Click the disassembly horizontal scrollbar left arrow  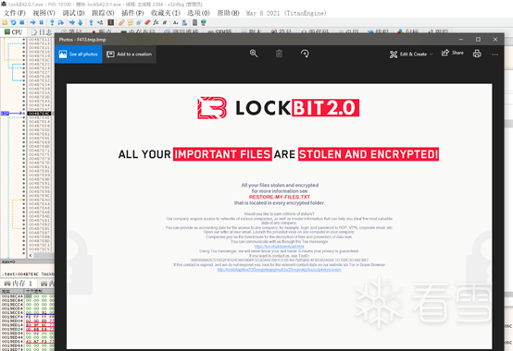pyautogui.click(x=31, y=256)
